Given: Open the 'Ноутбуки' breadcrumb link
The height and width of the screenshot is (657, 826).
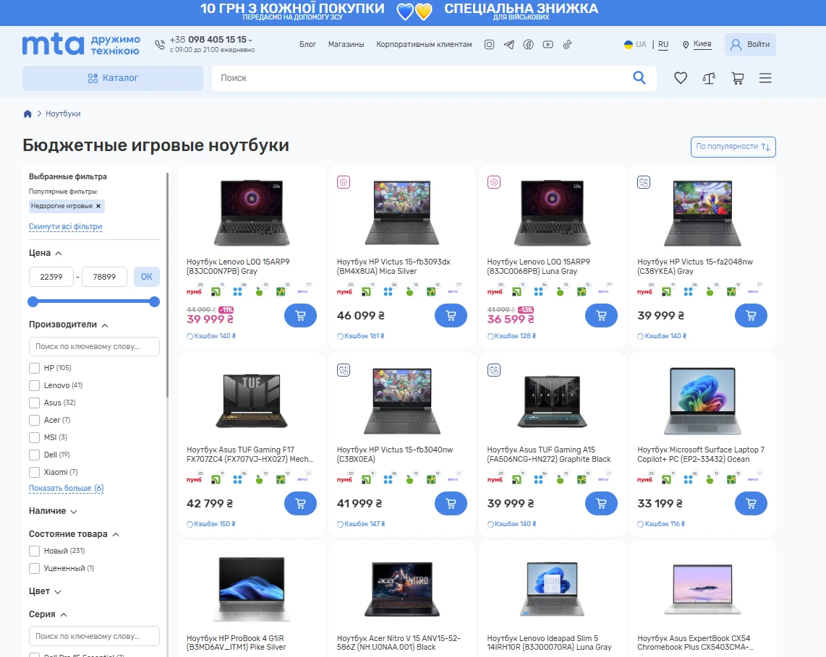Looking at the screenshot, I should (63, 113).
